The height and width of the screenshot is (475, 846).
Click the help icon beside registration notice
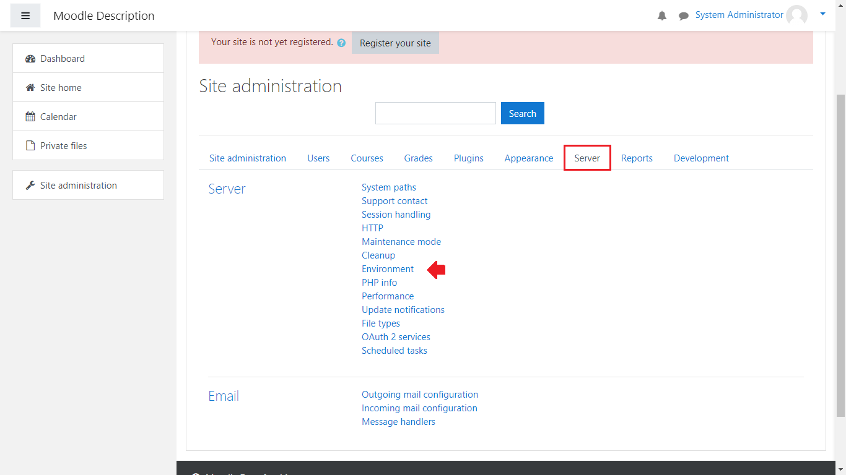tap(341, 43)
